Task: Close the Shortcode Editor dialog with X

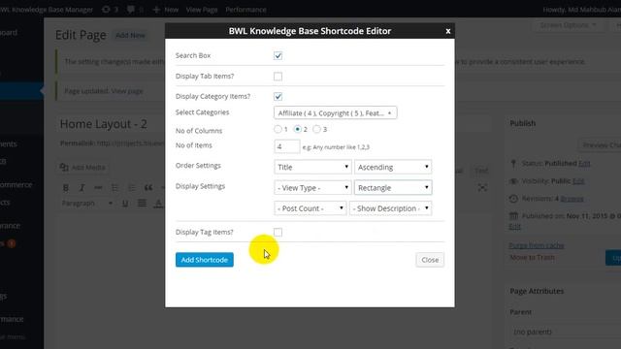Action: point(448,31)
